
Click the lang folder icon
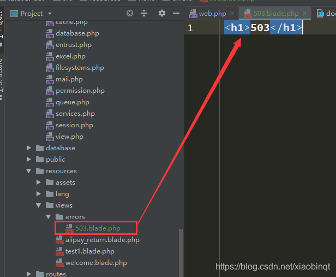pyautogui.click(x=50, y=194)
